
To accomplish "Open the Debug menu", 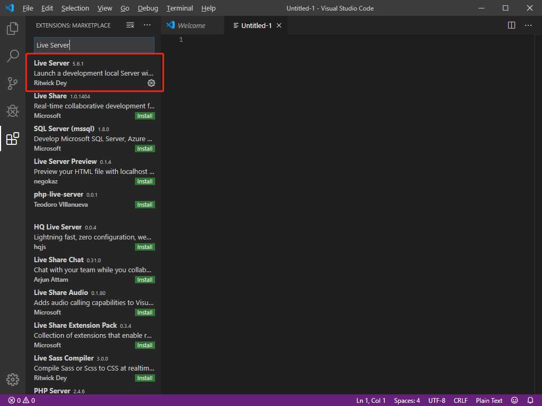I will (148, 8).
